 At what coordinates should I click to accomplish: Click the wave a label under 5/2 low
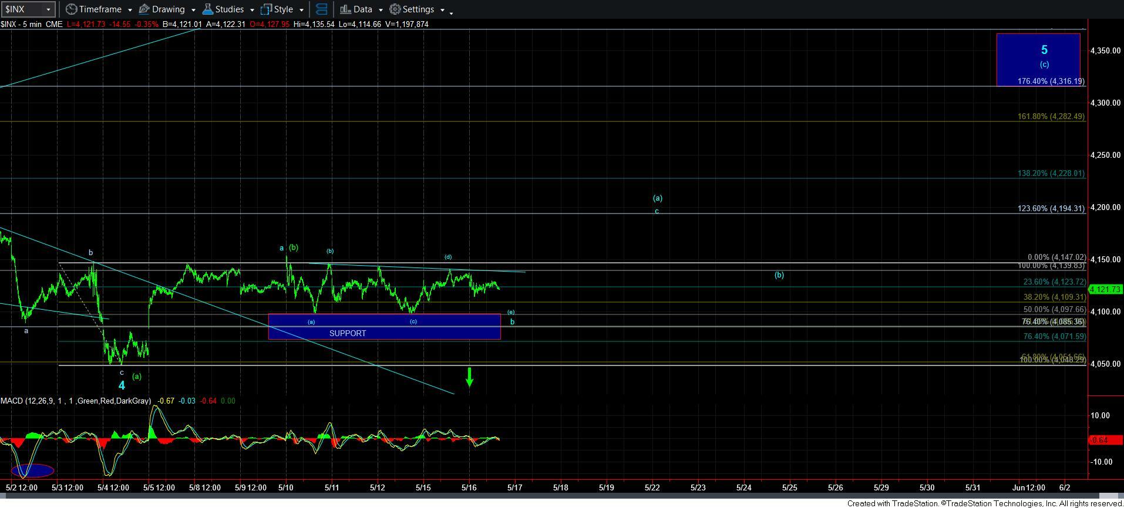coord(26,331)
